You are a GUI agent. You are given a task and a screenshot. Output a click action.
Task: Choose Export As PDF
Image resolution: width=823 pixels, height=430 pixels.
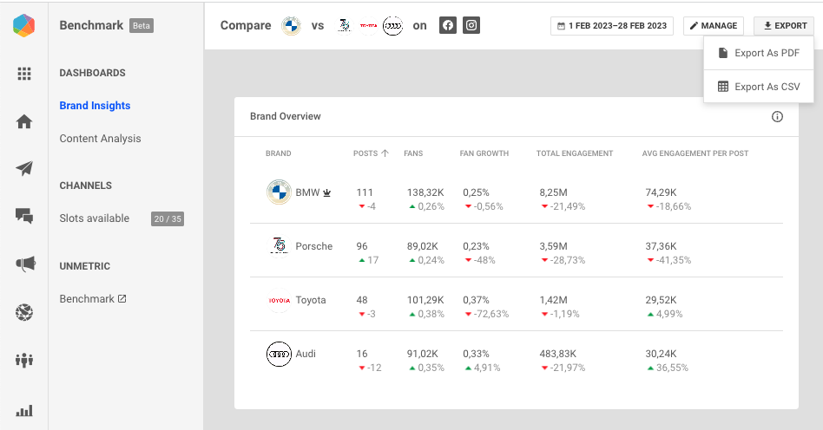click(759, 53)
